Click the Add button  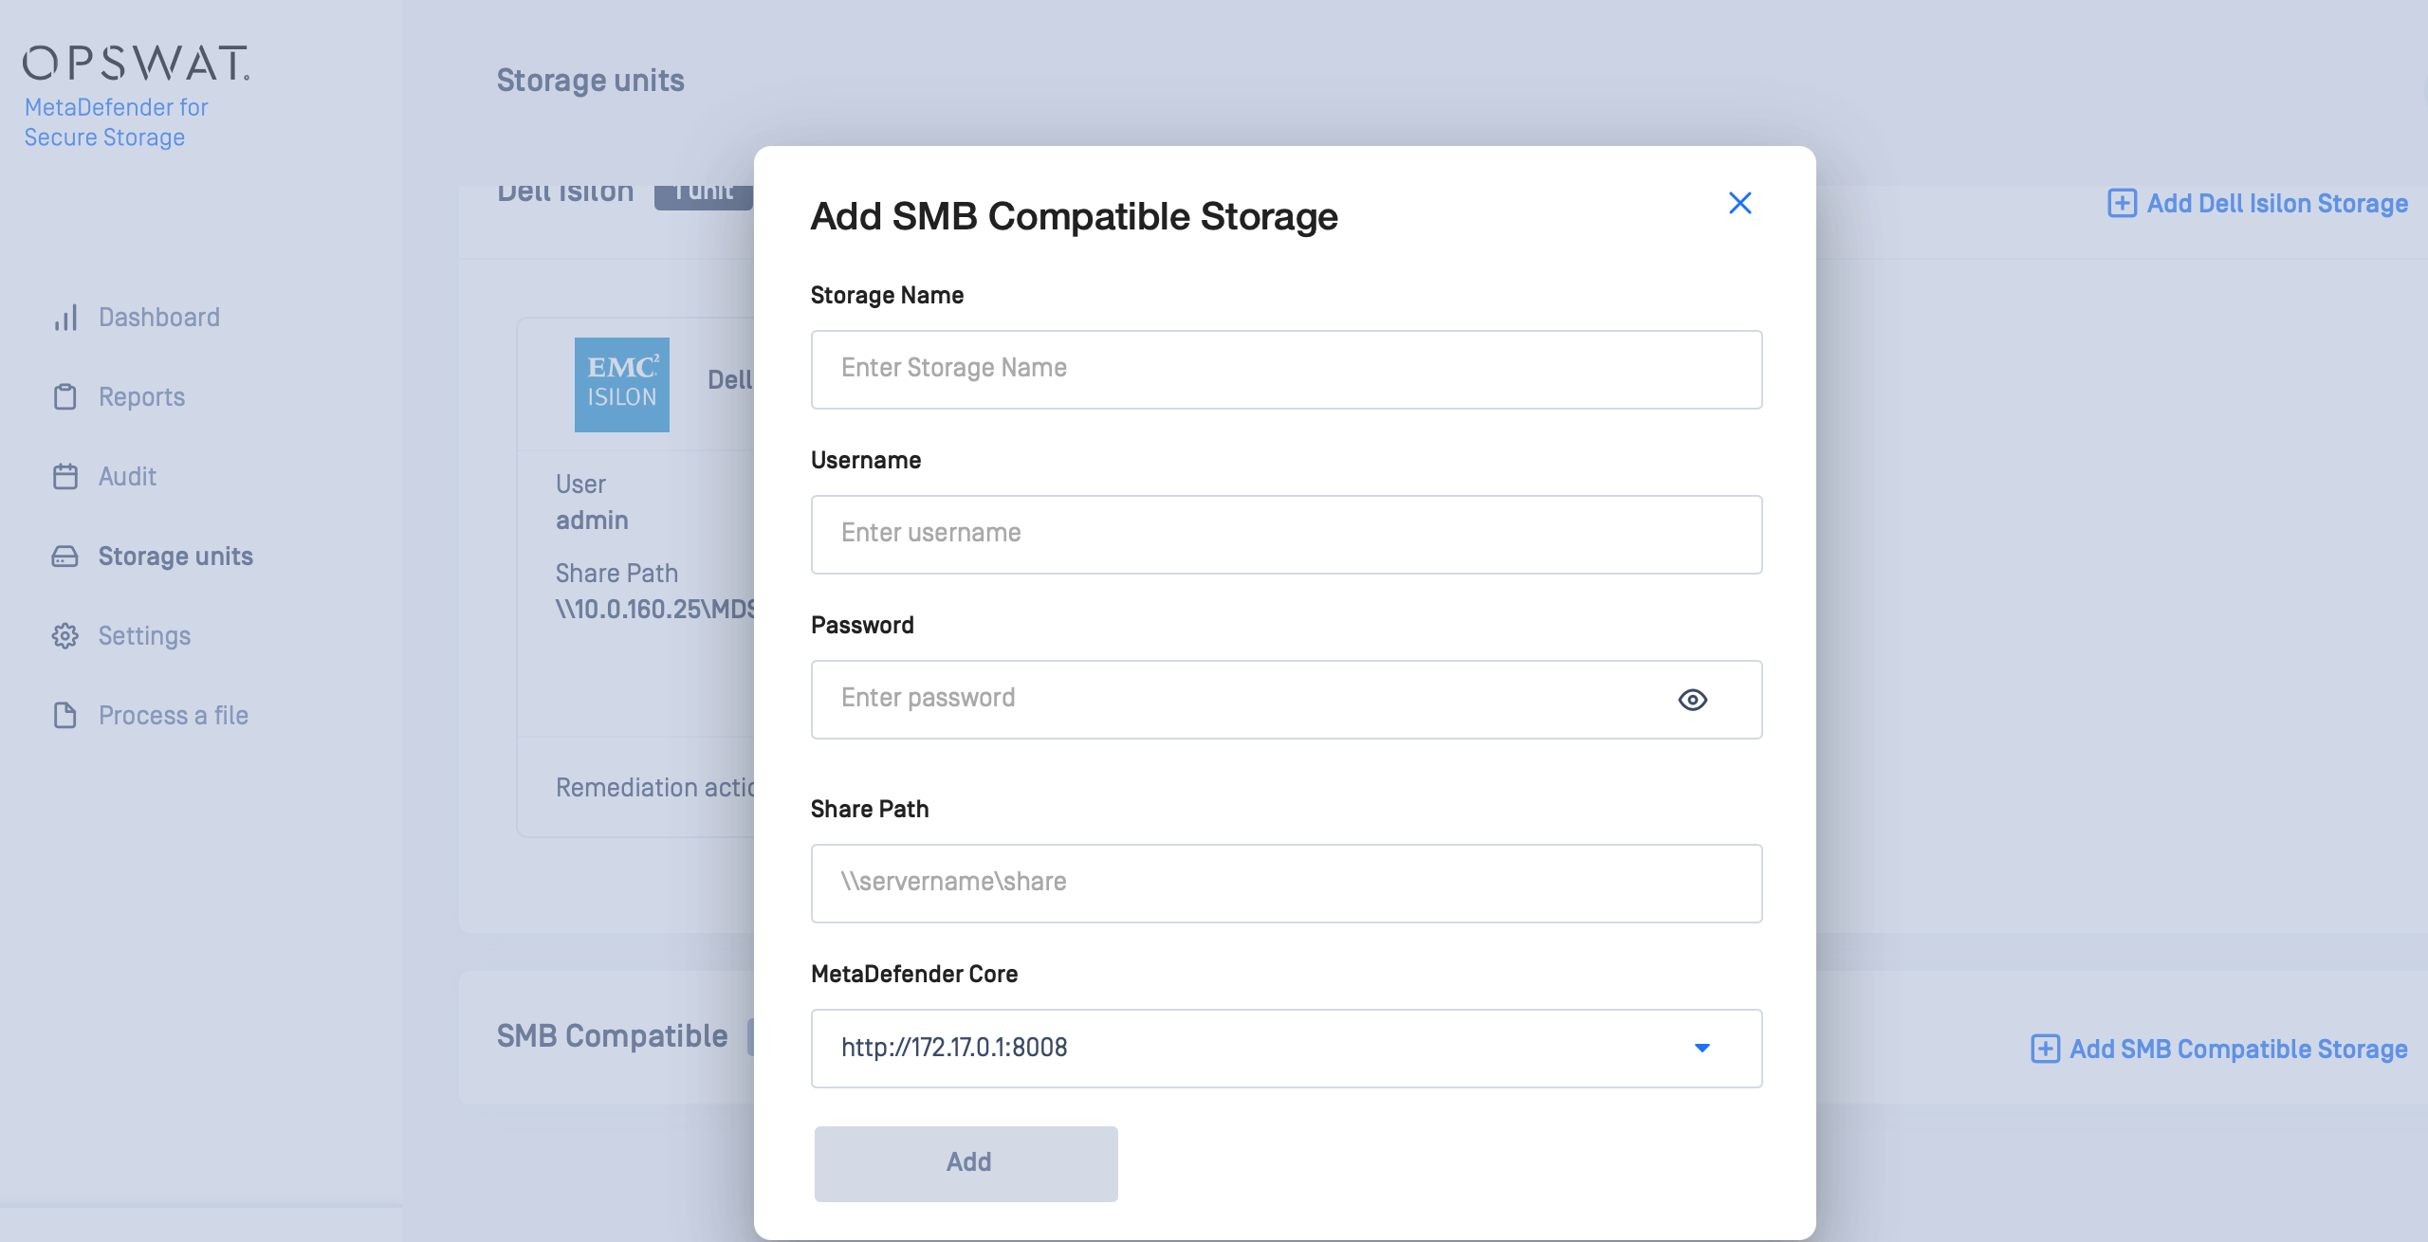point(966,1163)
